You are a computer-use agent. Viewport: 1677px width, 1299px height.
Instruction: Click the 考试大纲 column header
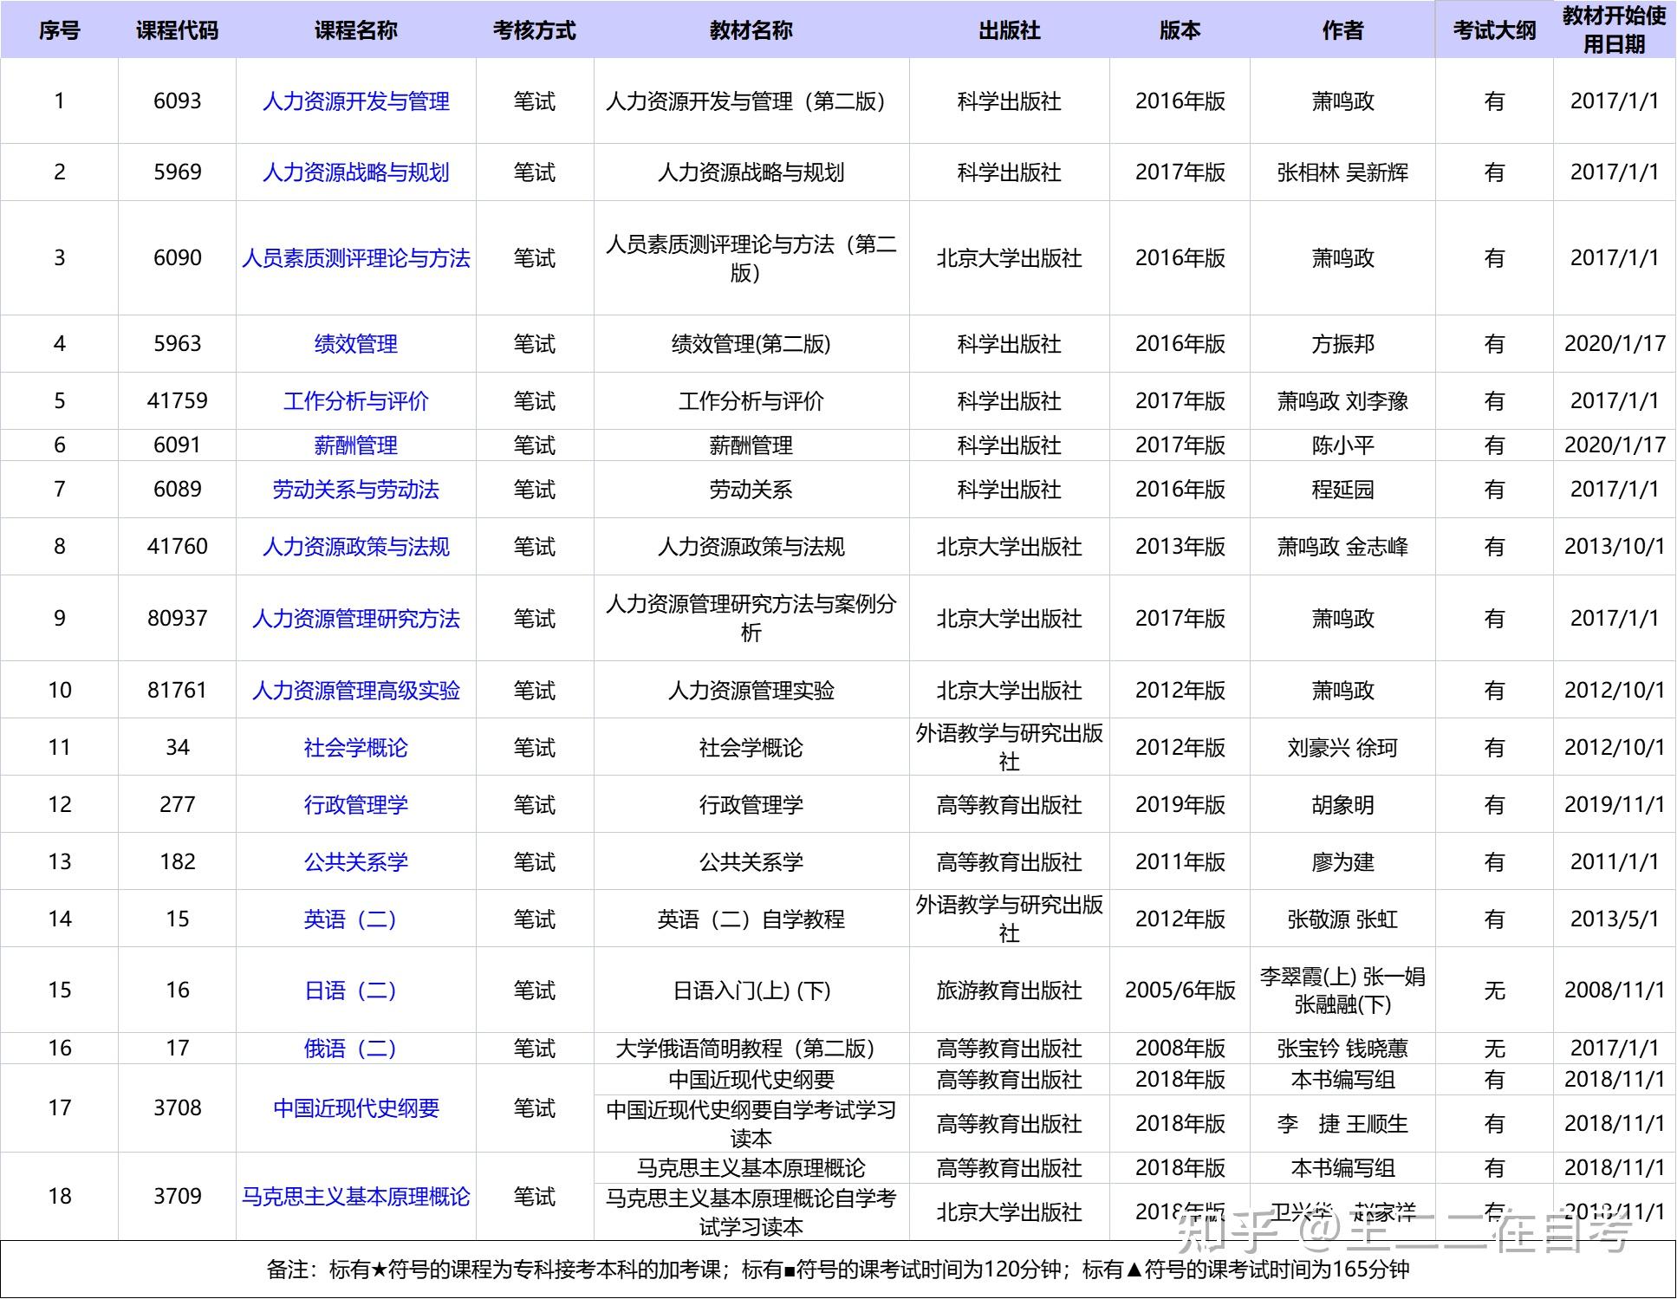pos(1494,30)
